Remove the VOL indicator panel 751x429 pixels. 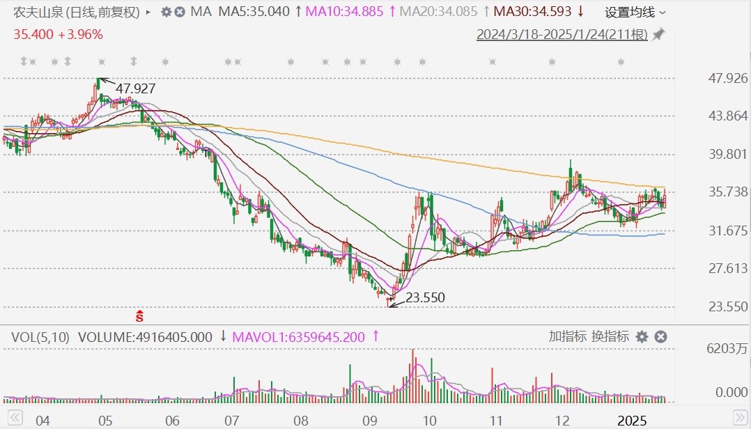[660, 337]
